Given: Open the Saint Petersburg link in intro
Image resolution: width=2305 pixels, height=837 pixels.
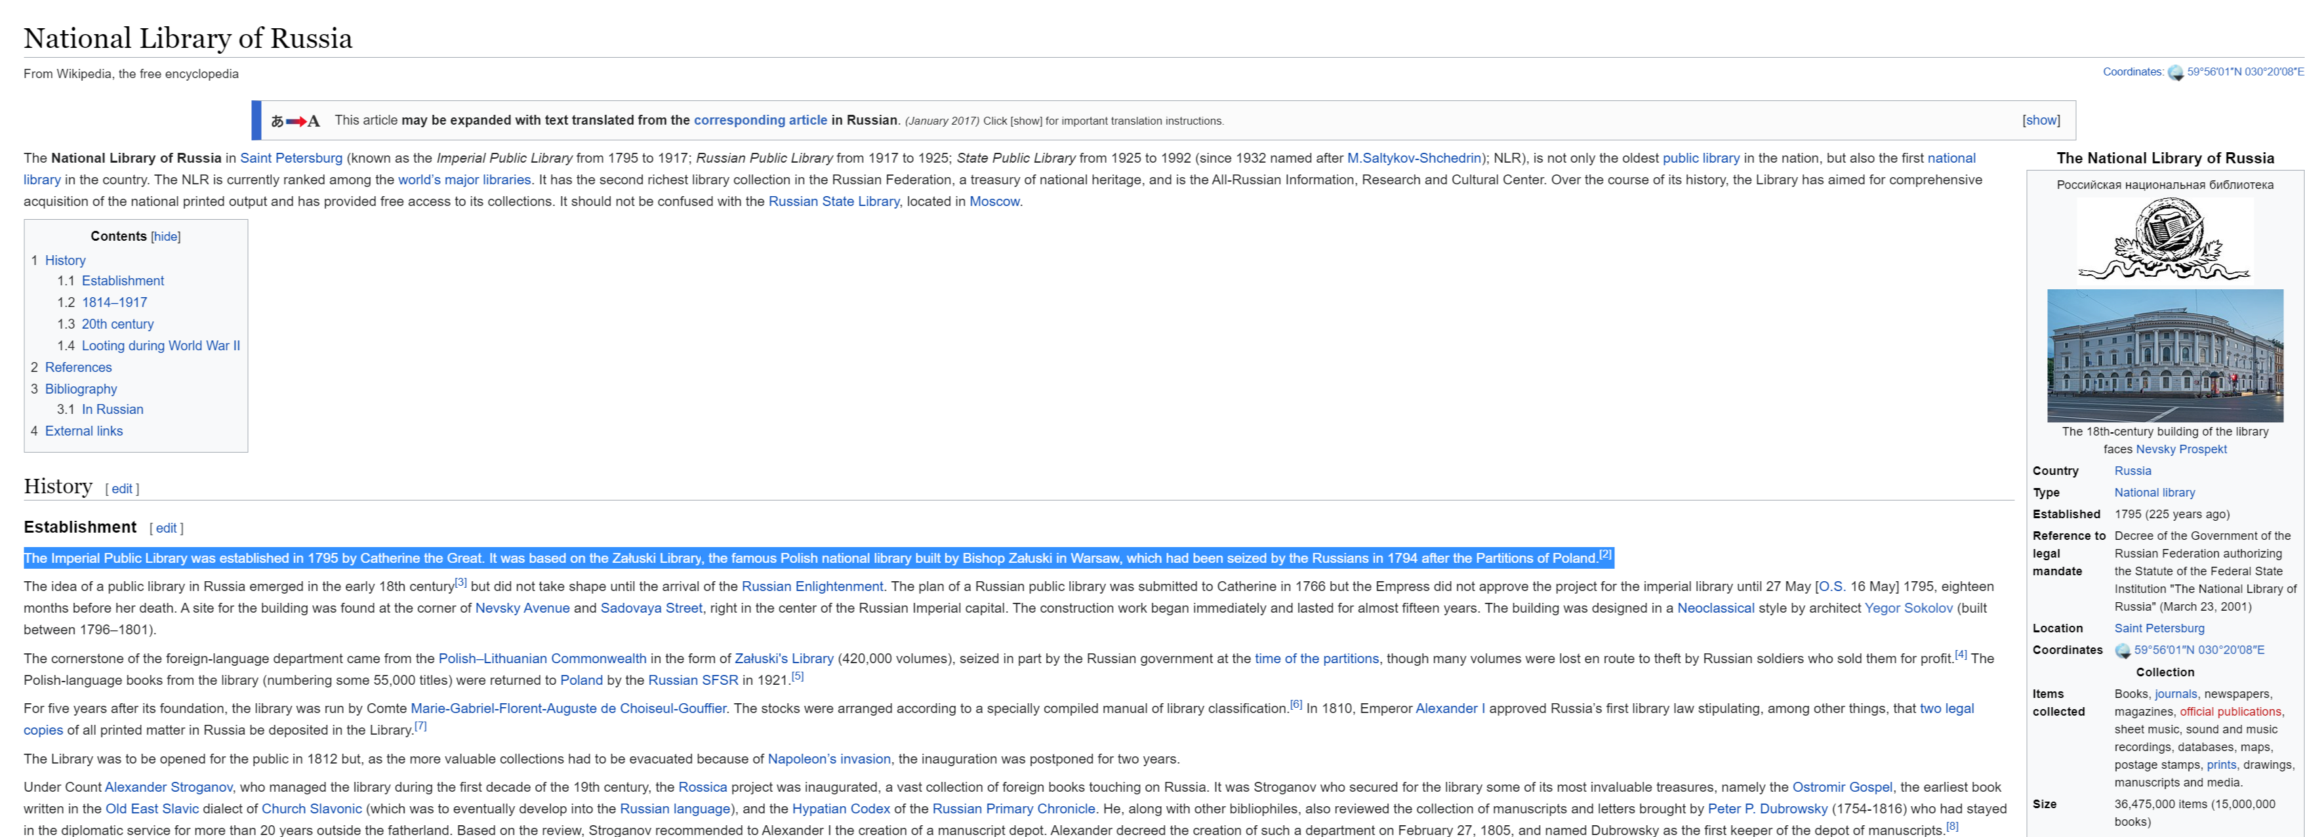Looking at the screenshot, I should (x=291, y=157).
